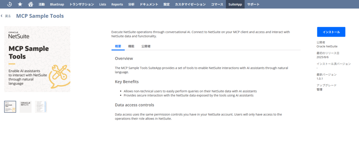Open the カスタマイゼーション menu
The width and height of the screenshot is (359, 148).
(190, 4)
